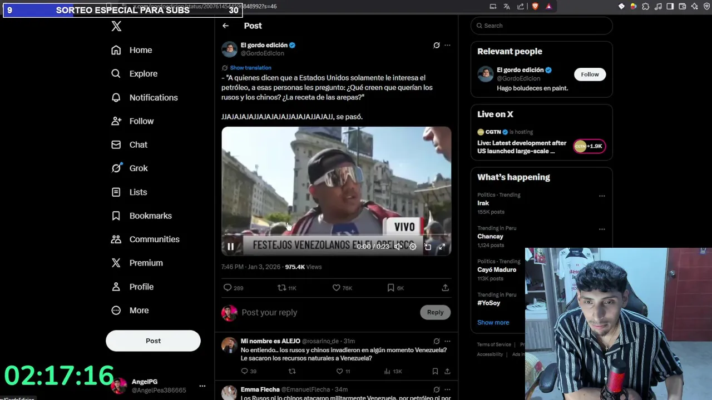This screenshot has width=712, height=400.
Task: Click the reply icon with 289 replies
Action: pyautogui.click(x=233, y=288)
